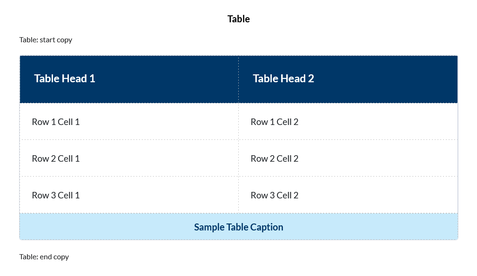The height and width of the screenshot is (276, 477).
Task: Select the 'Row 2 Cell 1' cell
Action: coord(56,159)
